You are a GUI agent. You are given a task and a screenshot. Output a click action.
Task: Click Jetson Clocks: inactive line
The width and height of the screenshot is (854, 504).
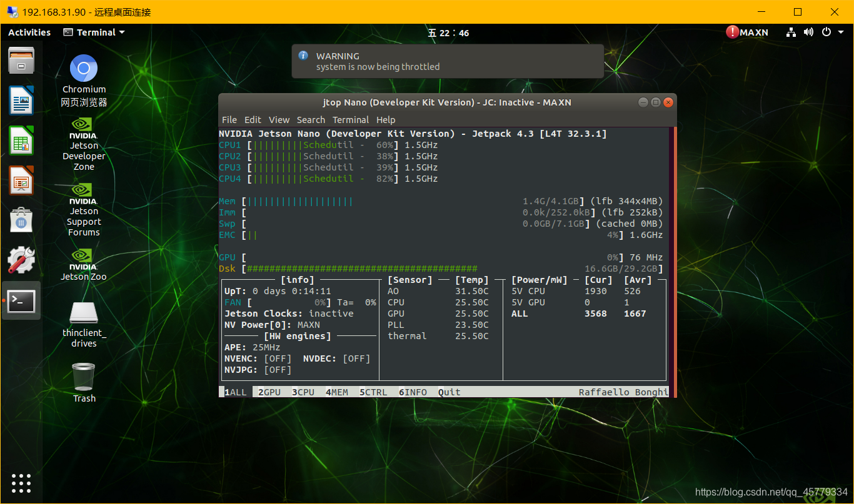[x=289, y=314]
